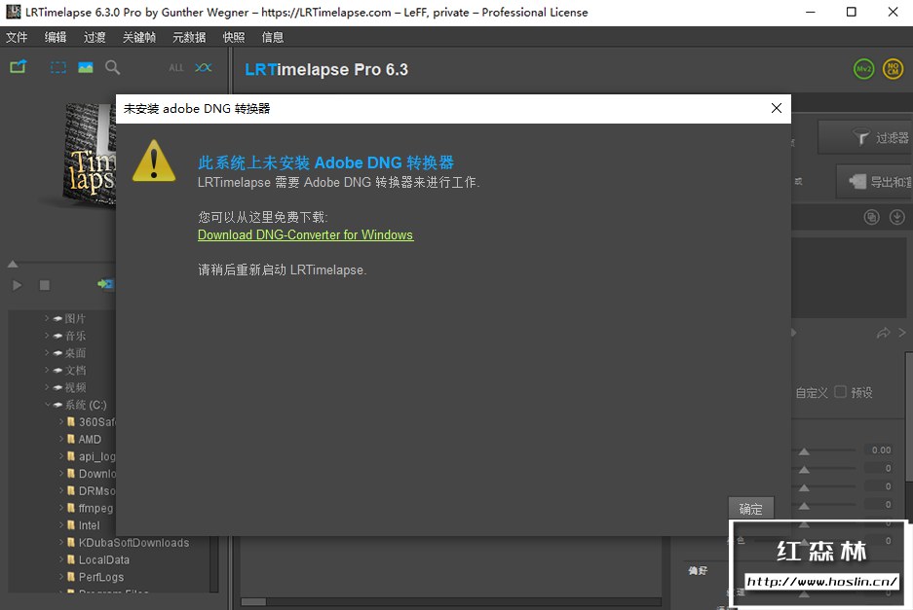The image size is (913, 610).
Task: Open the 信息 menu
Action: (273, 37)
